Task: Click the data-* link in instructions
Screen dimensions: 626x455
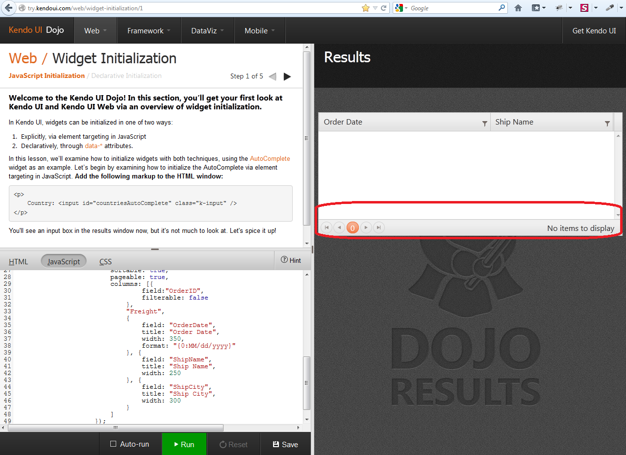Action: (x=94, y=146)
